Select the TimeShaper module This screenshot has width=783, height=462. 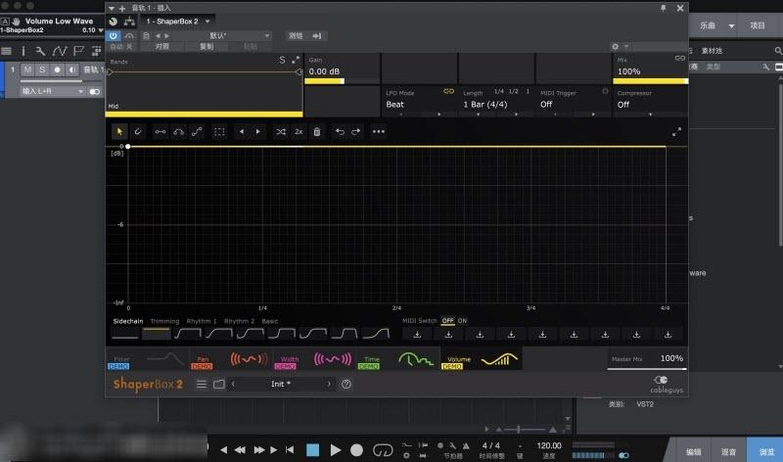pyautogui.click(x=397, y=359)
